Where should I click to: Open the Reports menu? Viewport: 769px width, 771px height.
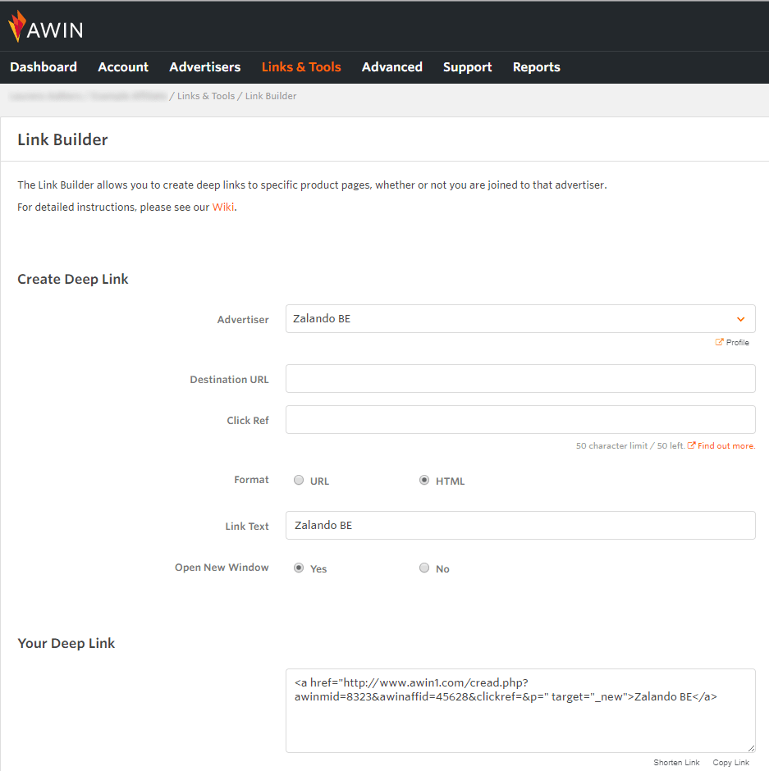click(536, 67)
